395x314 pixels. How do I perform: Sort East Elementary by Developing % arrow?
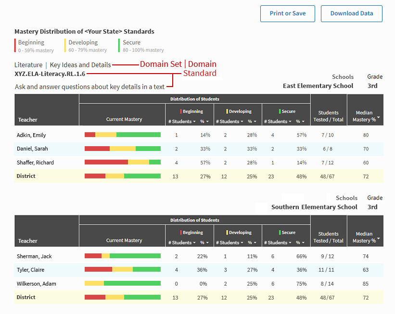pos(255,121)
